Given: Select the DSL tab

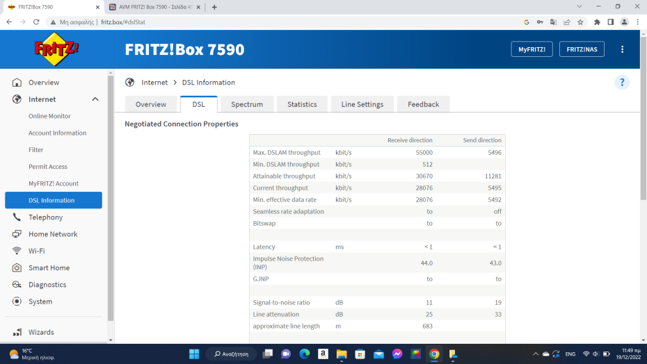Looking at the screenshot, I should pos(198,104).
